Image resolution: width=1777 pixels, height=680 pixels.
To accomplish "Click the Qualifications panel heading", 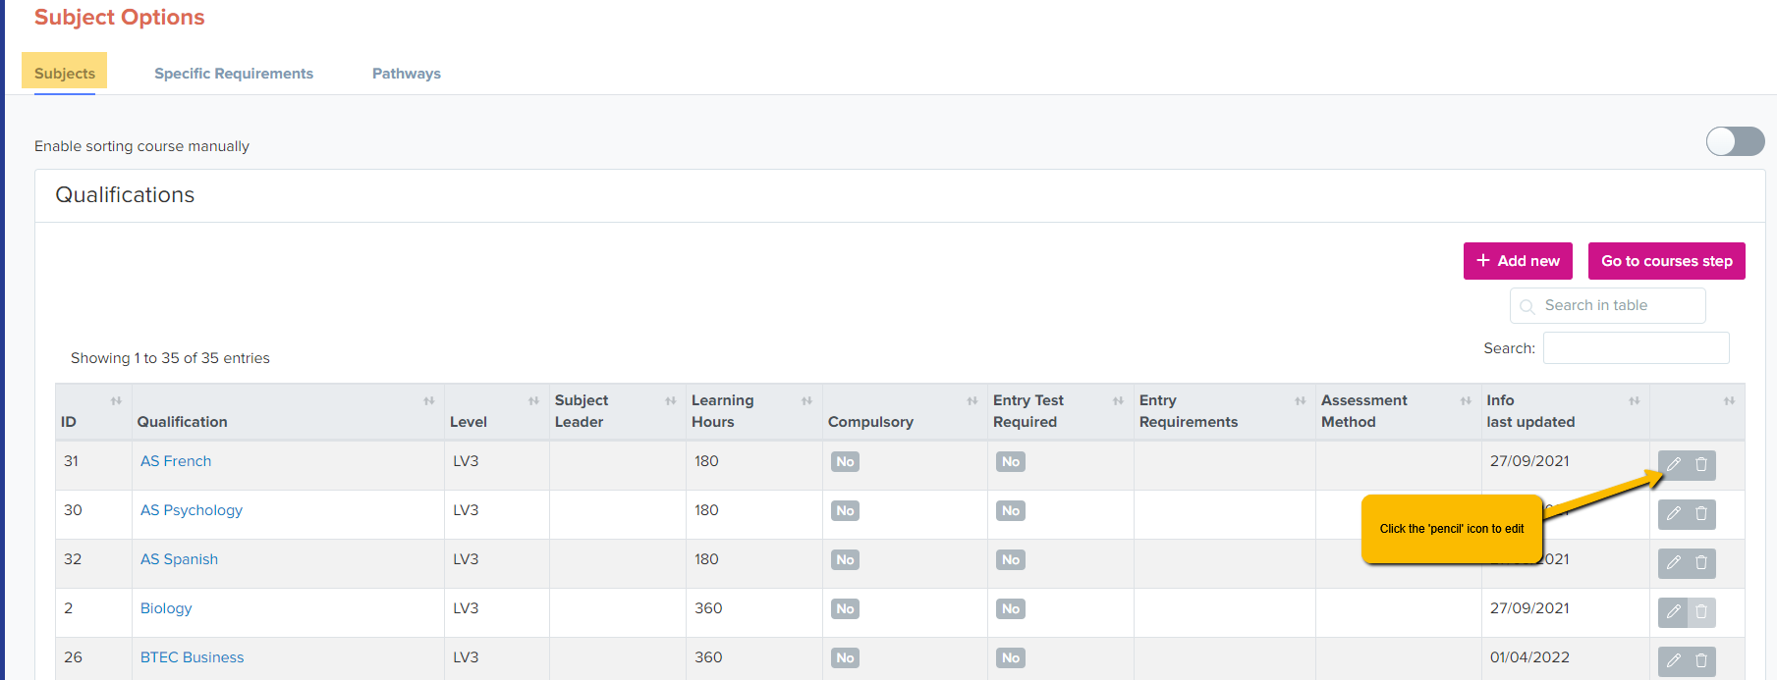I will click(125, 194).
